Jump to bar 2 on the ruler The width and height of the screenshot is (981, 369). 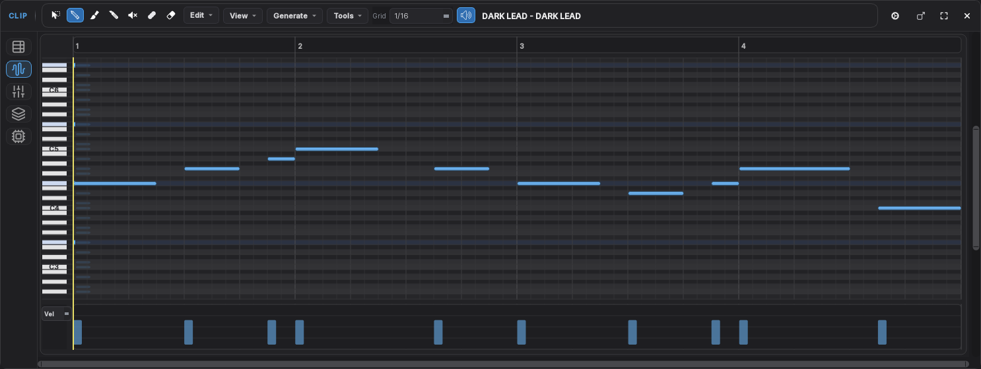(x=300, y=46)
